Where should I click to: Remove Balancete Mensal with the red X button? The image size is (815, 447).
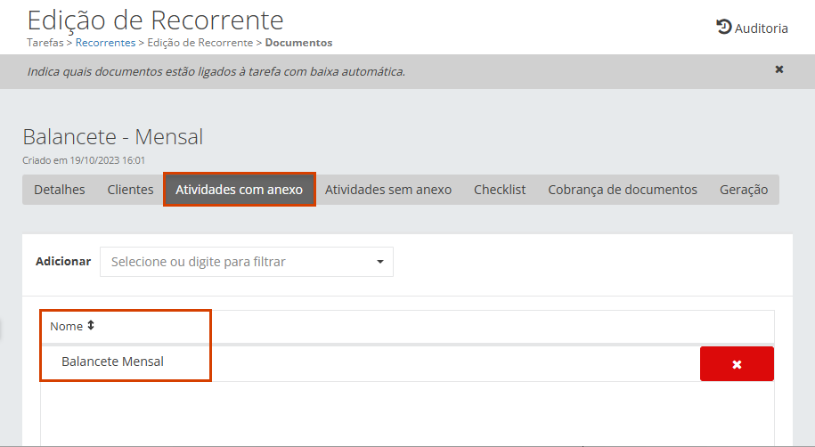[737, 364]
